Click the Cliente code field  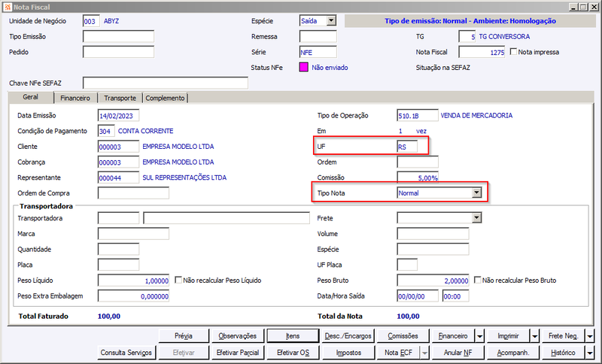[118, 147]
